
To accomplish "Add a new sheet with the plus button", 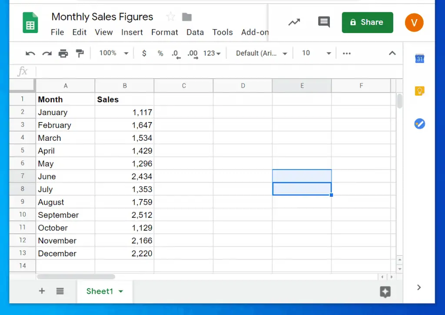I will pyautogui.click(x=41, y=291).
